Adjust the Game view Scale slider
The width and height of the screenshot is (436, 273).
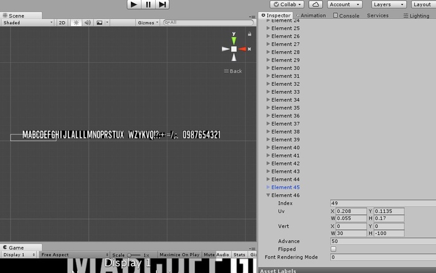tap(134, 255)
